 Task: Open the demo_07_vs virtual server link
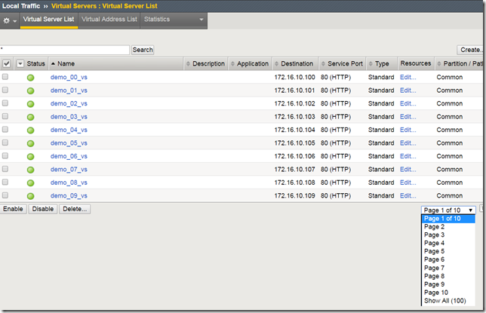69,170
